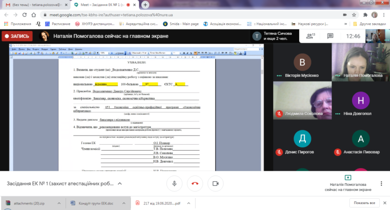The height and width of the screenshot is (210, 390).
Task: Click meeting title Засідання ЕК № 1
Action: tap(60, 184)
